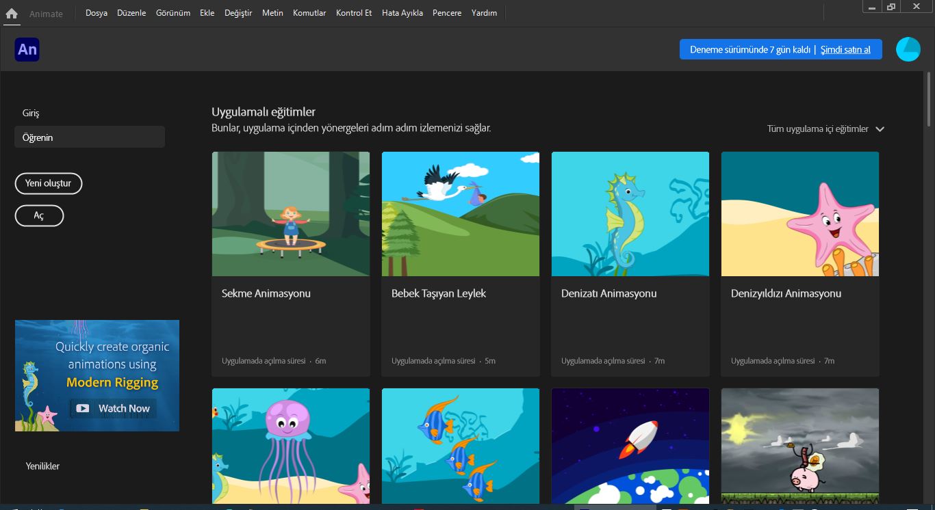The width and height of the screenshot is (935, 510).
Task: Restore down the Animate window
Action: [x=891, y=7]
